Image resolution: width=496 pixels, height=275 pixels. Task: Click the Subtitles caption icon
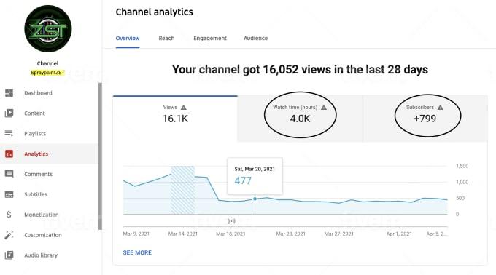9,194
